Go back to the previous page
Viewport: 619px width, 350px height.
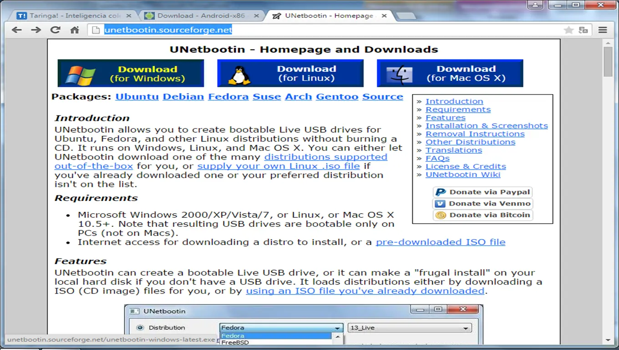[x=17, y=30]
